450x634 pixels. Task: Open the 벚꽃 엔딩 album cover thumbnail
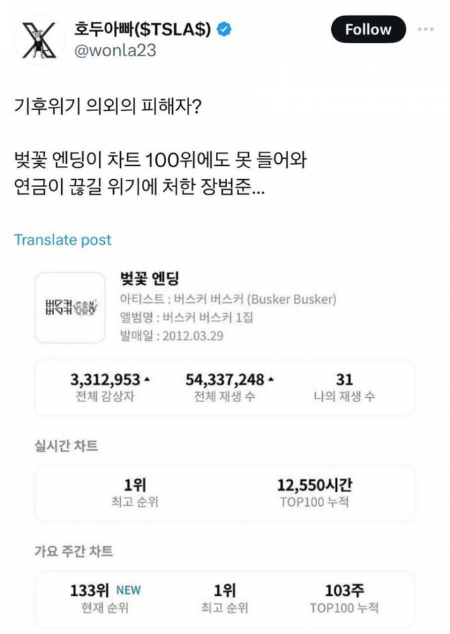69,307
